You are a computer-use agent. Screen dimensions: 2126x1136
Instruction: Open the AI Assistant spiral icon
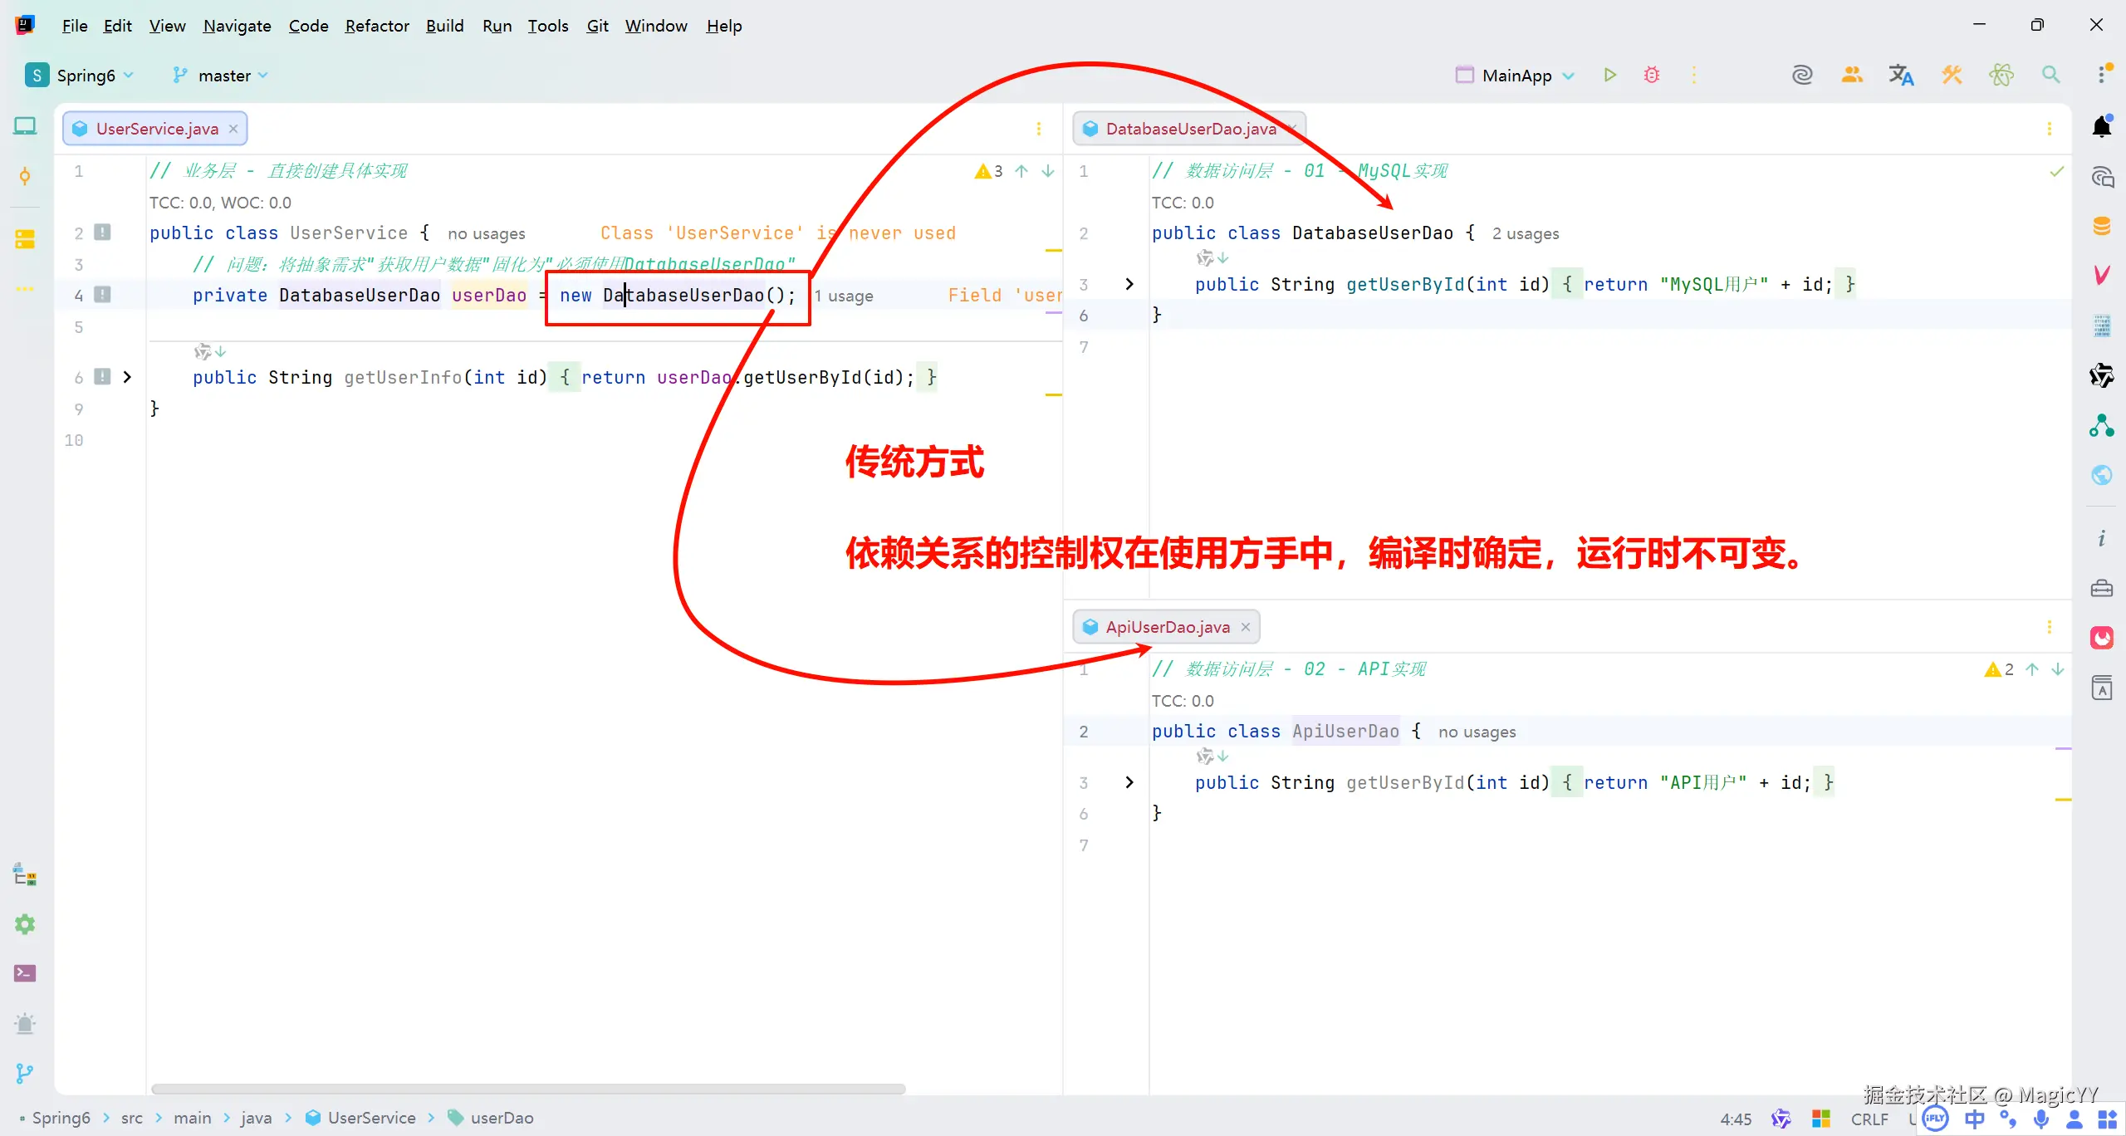(1802, 74)
